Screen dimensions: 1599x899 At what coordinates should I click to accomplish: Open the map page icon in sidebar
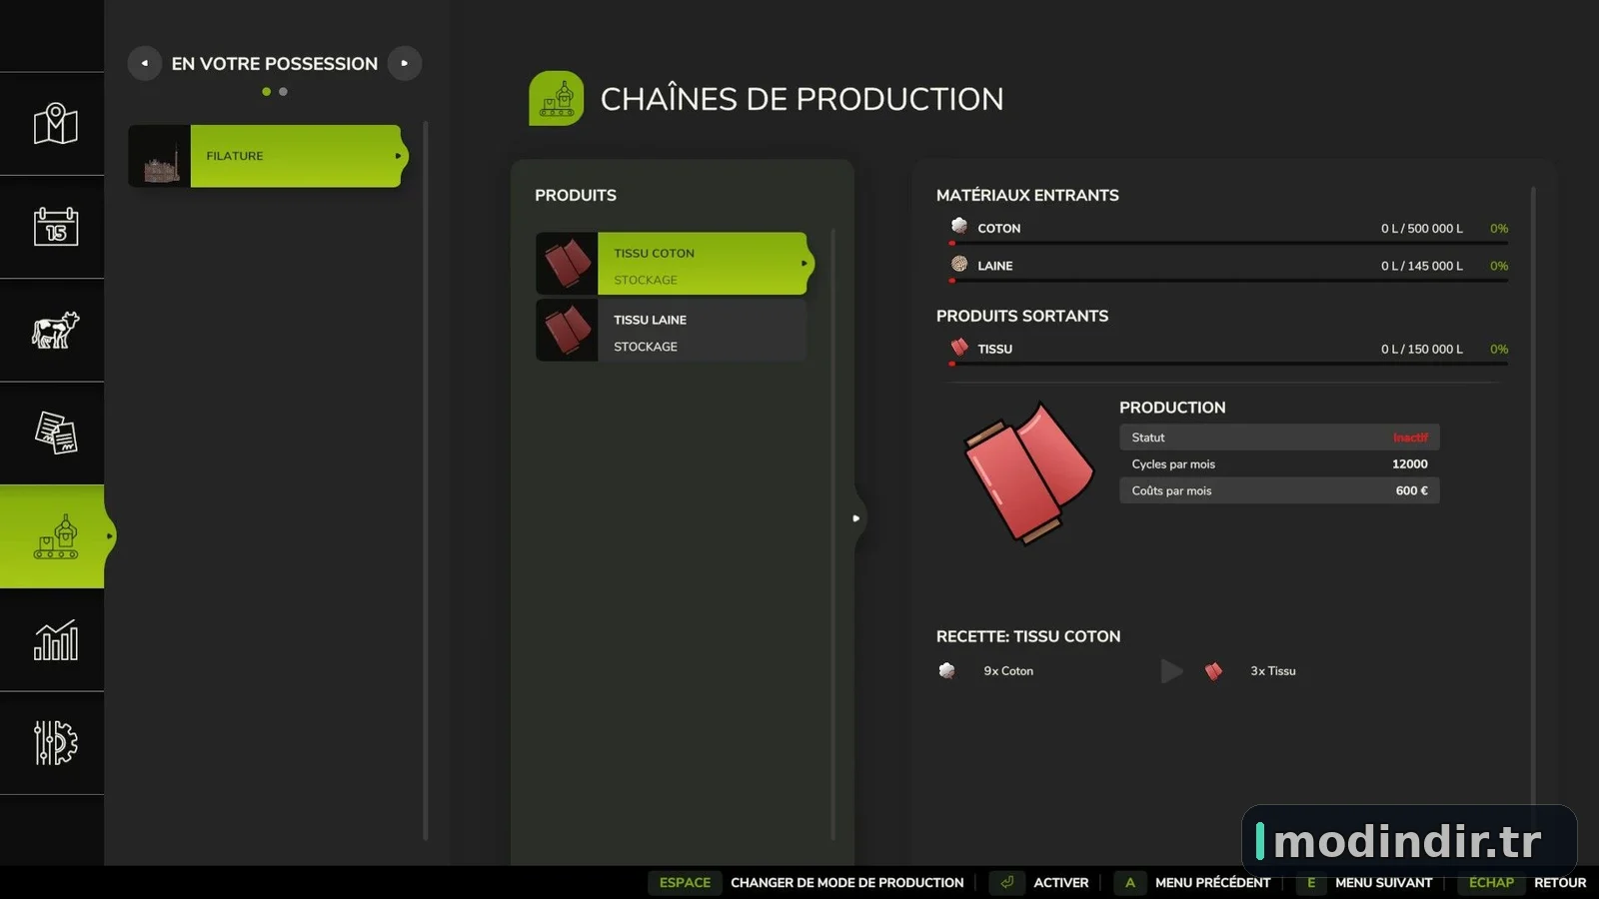click(56, 124)
